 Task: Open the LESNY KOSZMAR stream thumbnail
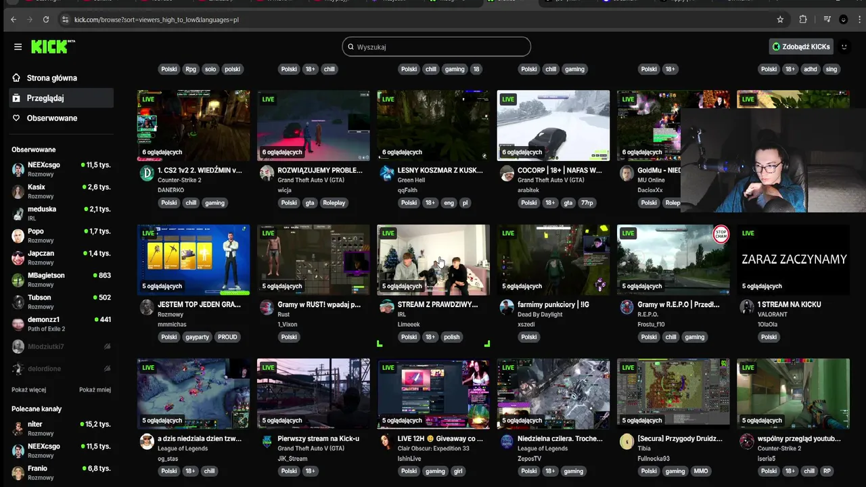click(x=433, y=126)
